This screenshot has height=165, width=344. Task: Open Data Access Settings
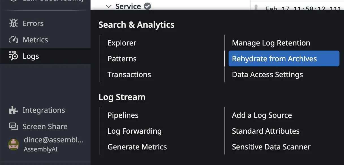click(x=267, y=75)
